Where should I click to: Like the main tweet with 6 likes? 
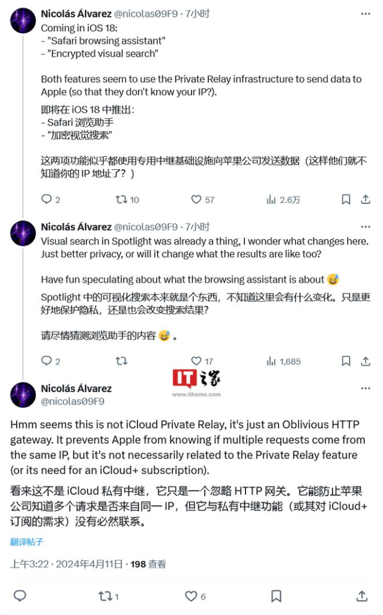tap(195, 596)
